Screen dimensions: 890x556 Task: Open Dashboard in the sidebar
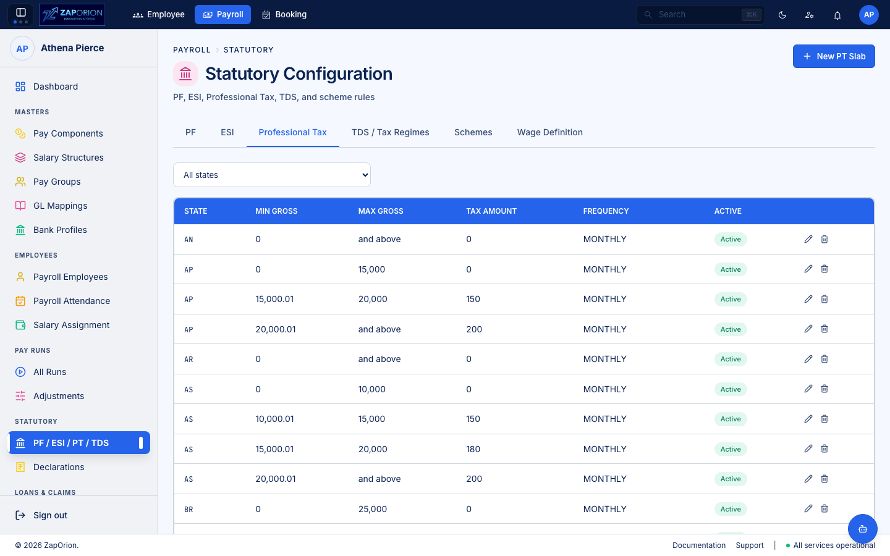(x=78, y=86)
